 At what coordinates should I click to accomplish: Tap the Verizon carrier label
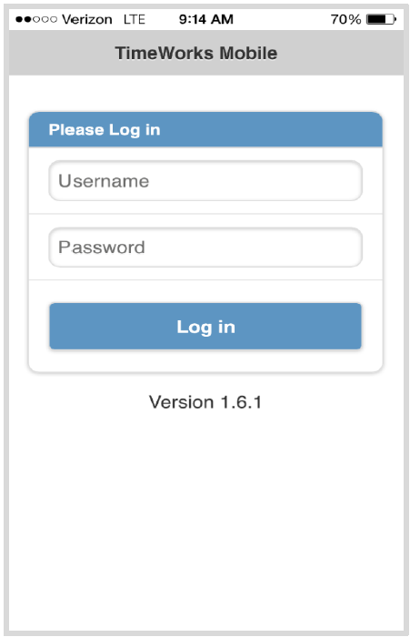tap(87, 19)
